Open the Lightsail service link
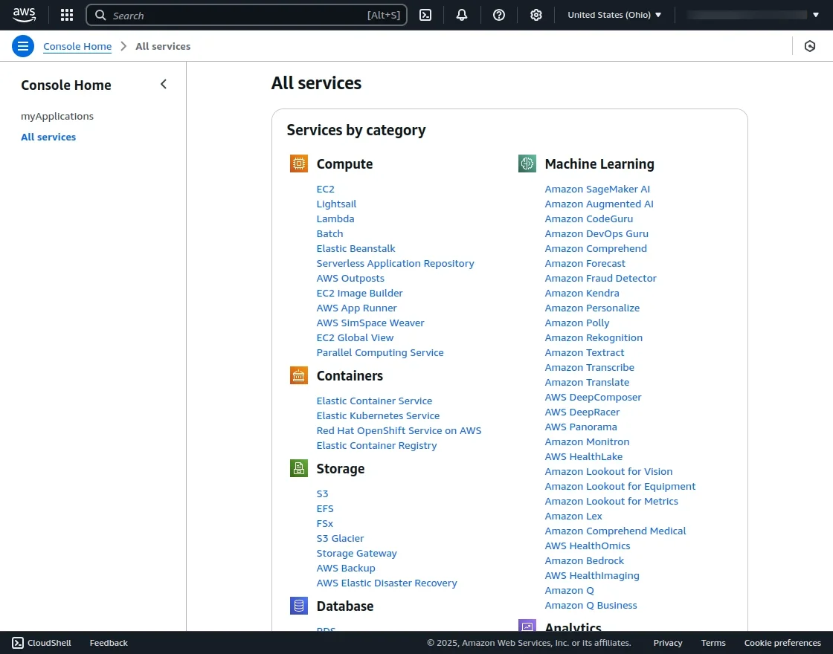The height and width of the screenshot is (654, 833). 336,204
